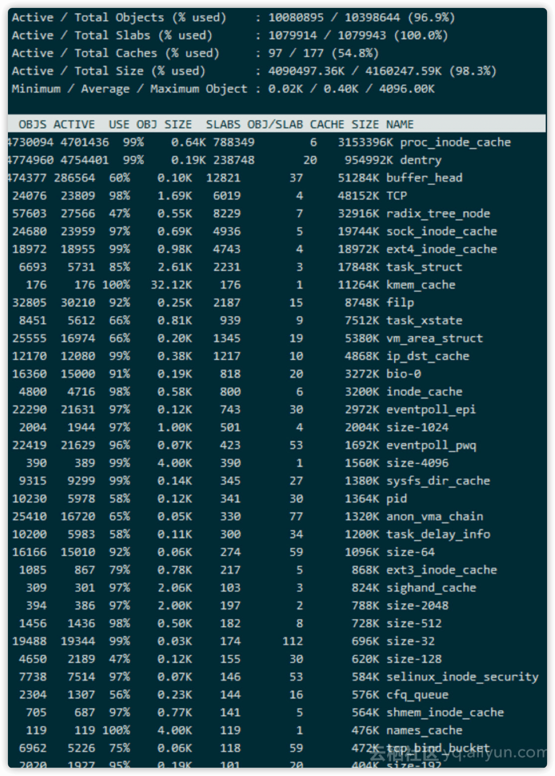Select the filp cache name
555x776 pixels.
tap(400, 303)
